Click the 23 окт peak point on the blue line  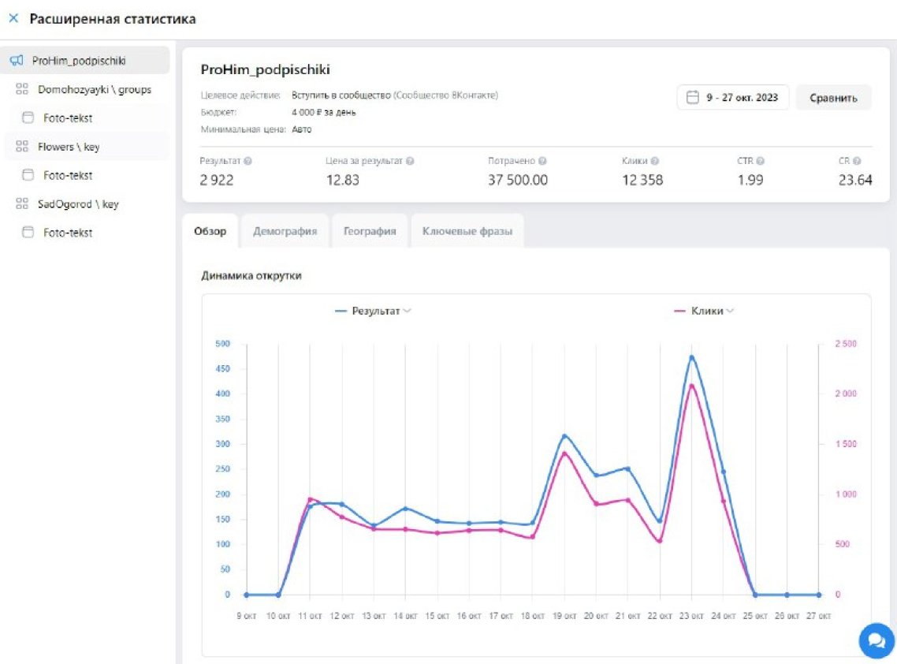[691, 357]
